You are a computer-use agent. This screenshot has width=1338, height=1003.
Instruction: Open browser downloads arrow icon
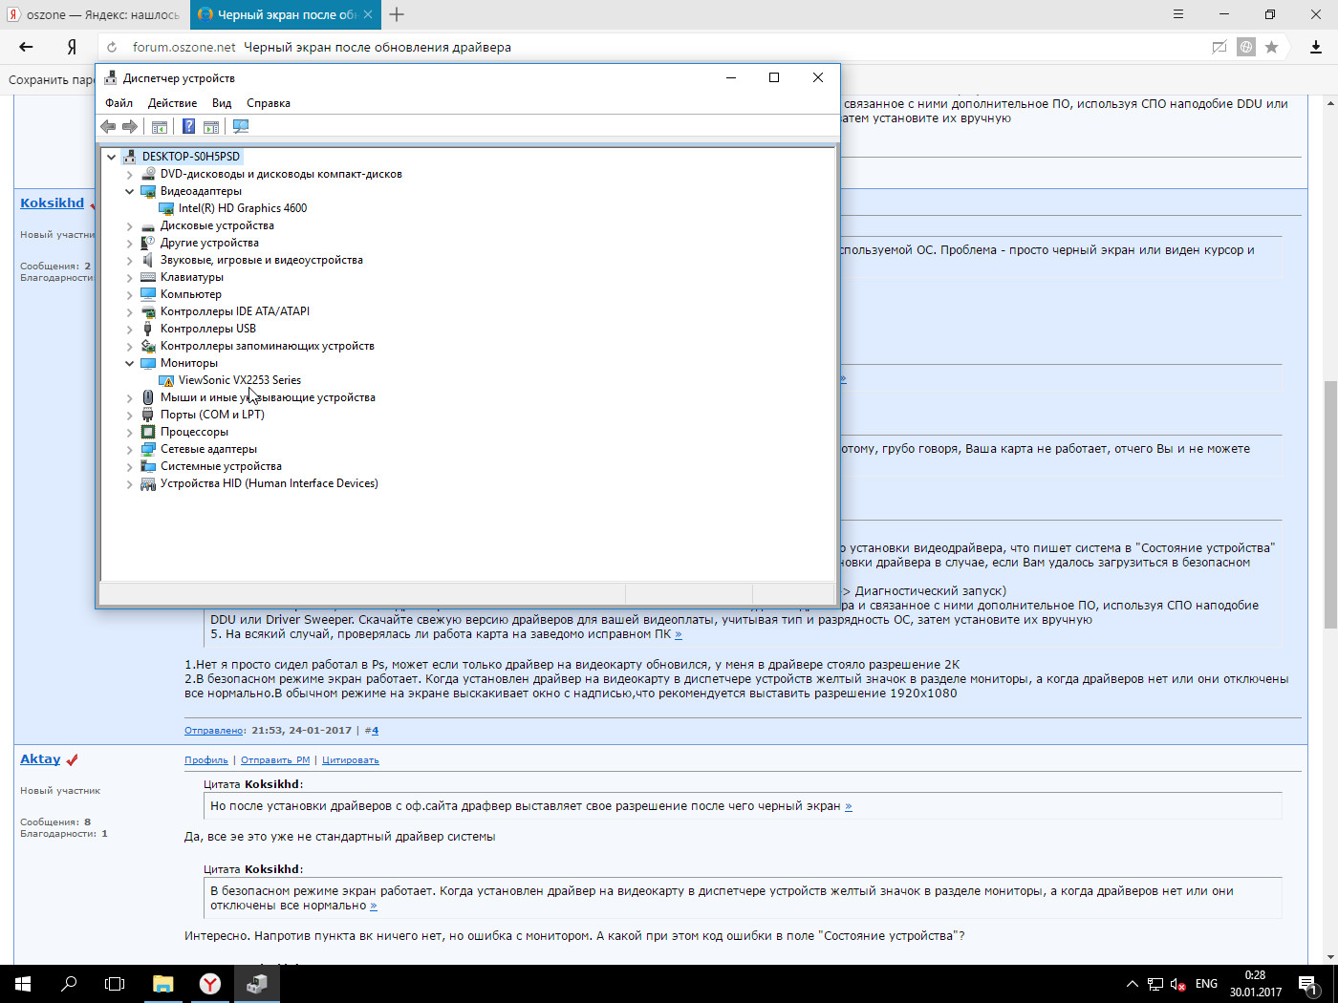click(x=1316, y=47)
